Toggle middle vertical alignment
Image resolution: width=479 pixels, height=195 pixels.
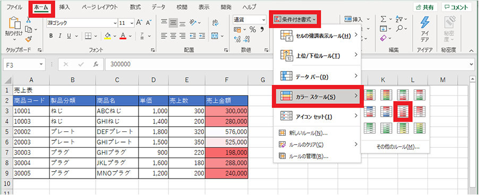coord(173,23)
